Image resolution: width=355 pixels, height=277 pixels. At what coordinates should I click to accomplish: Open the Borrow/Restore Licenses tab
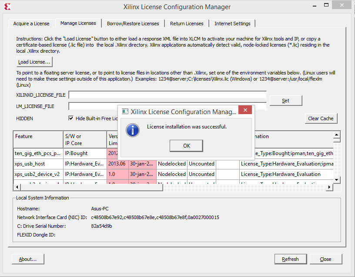point(133,24)
